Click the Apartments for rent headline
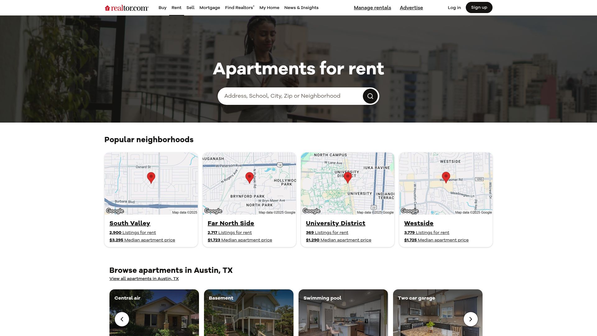Image resolution: width=597 pixels, height=336 pixels. coord(298,68)
